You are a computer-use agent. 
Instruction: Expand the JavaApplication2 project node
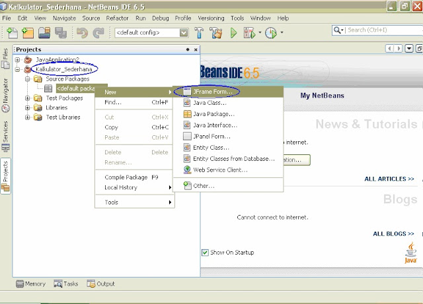[17, 59]
